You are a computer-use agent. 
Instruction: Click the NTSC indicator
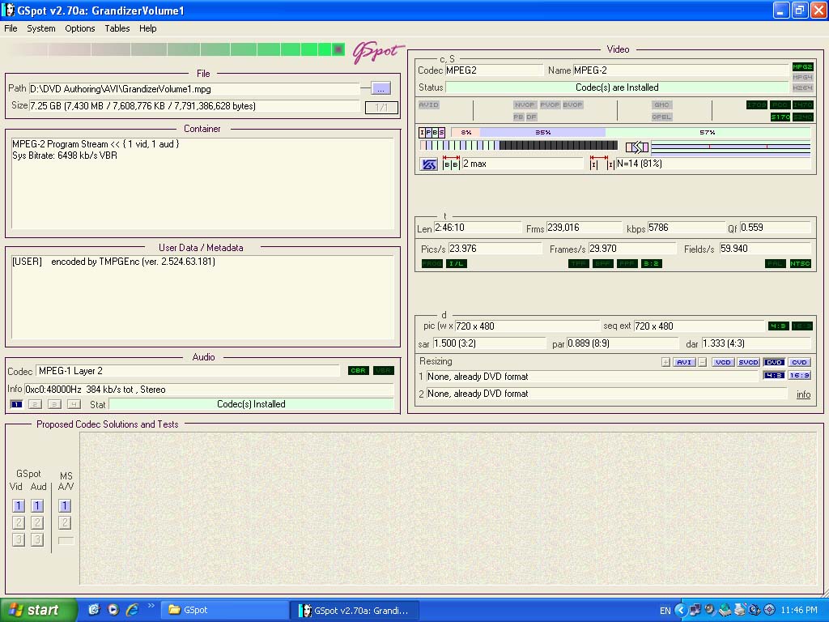(801, 263)
